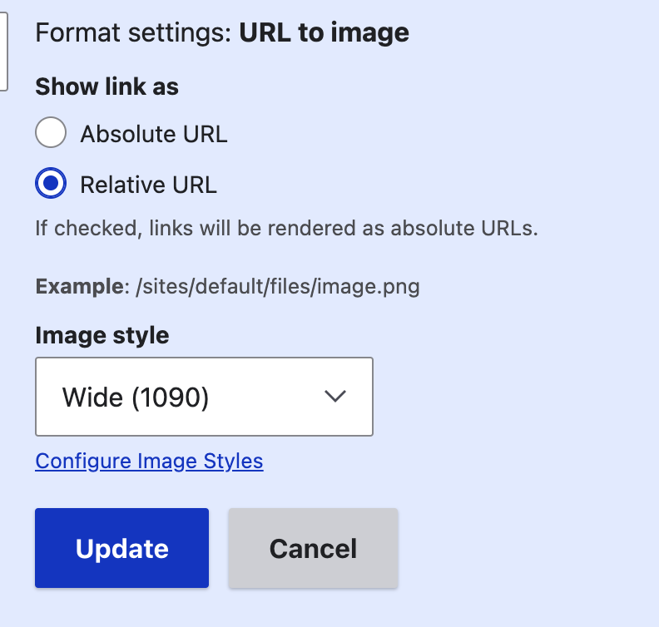The height and width of the screenshot is (627, 659).
Task: Click the bold "URL to image" format name
Action: coord(325,32)
